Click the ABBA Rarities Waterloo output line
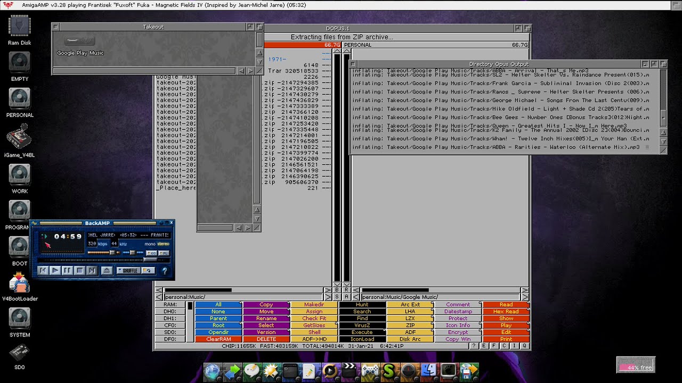The image size is (682, 383). [496, 147]
